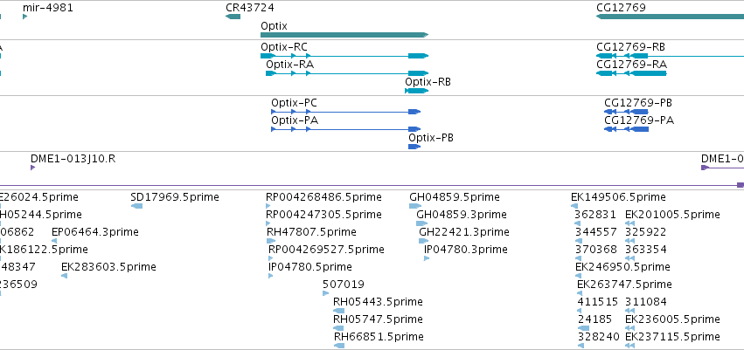Select the 24185 feature glyph
Screen dimensions: 744x350
point(583,328)
